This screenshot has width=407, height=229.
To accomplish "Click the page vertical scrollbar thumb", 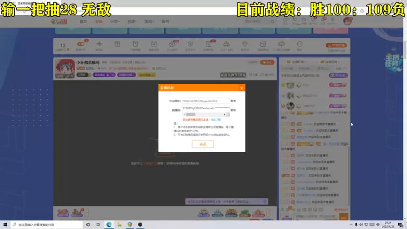I will 405,49.
